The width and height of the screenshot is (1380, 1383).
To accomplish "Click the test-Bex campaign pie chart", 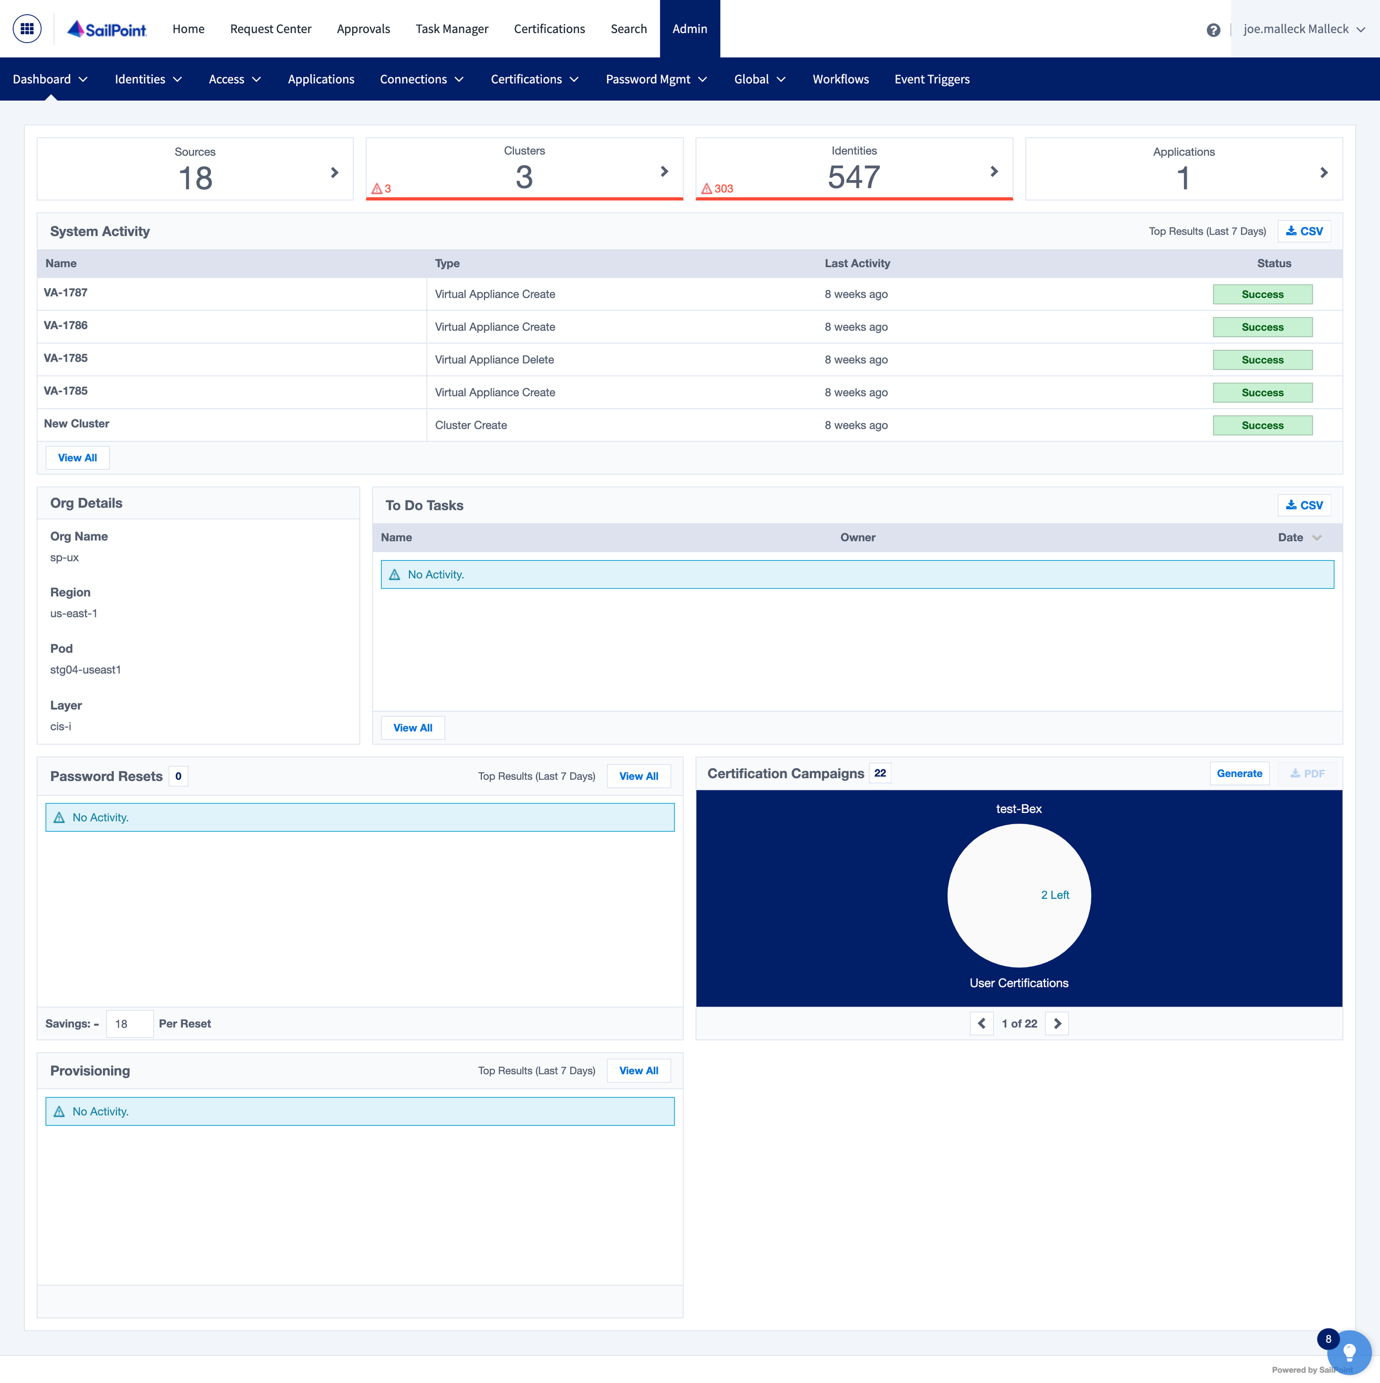I will [1018, 895].
